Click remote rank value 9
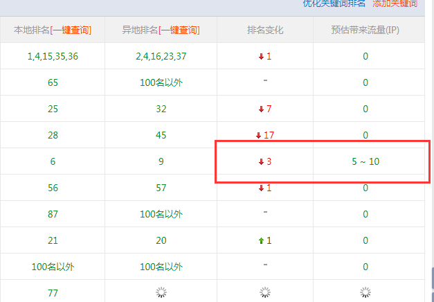Screen dimensions: 434x302 click(161, 161)
